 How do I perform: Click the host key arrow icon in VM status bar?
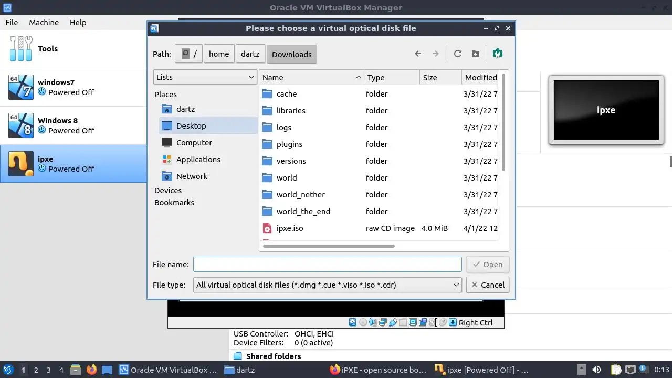click(453, 322)
